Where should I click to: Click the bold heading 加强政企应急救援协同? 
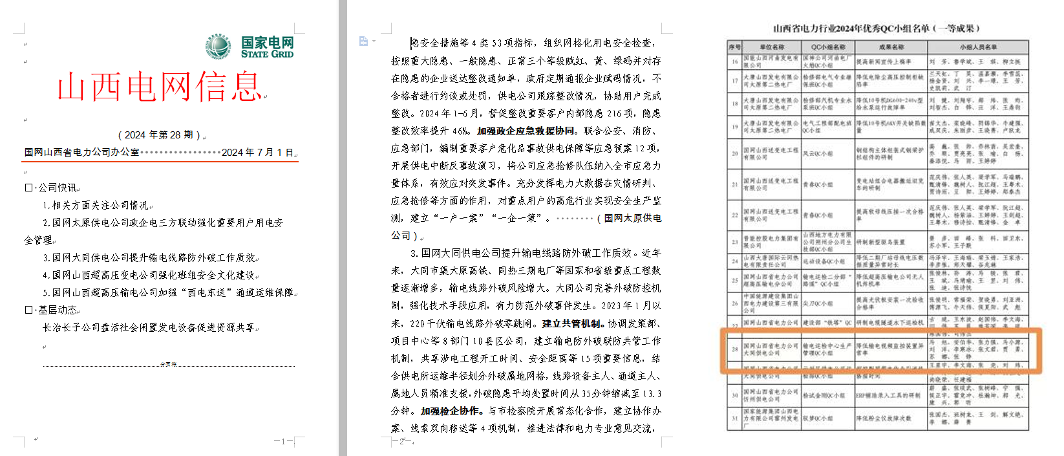tap(525, 131)
